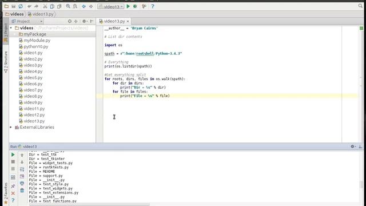Start debugging with the bug icon
Image resolution: width=366 pixels, height=206 pixels.
(x=135, y=6)
